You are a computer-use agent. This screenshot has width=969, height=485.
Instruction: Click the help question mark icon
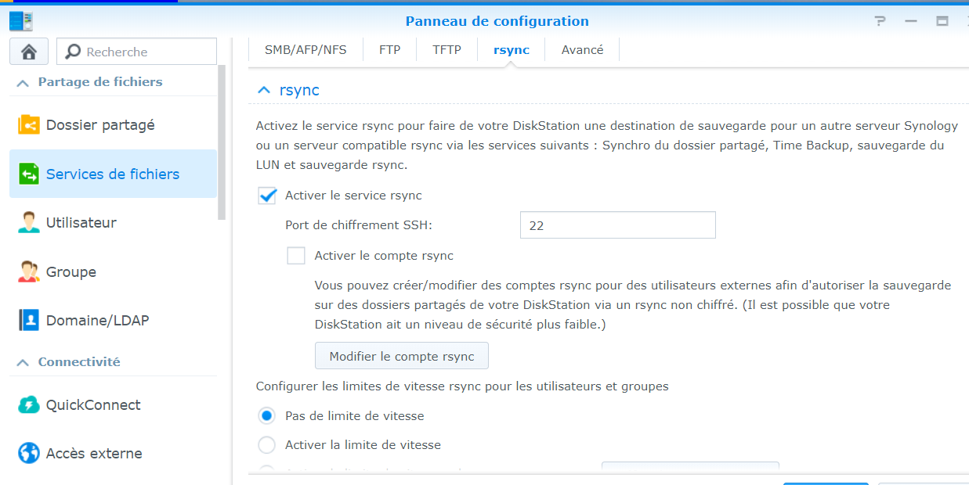pyautogui.click(x=880, y=21)
